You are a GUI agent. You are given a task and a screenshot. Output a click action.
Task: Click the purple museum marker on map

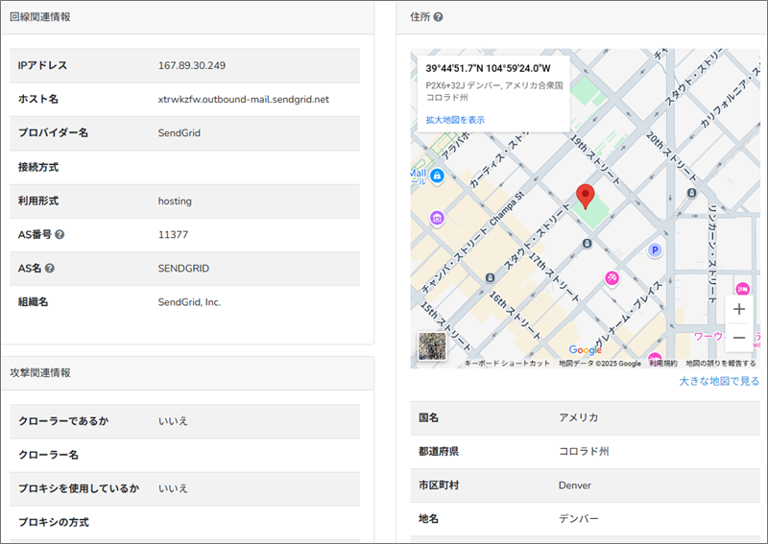tap(437, 218)
